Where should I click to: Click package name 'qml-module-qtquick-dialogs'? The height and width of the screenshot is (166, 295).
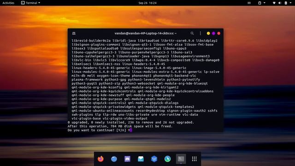coord(153,103)
